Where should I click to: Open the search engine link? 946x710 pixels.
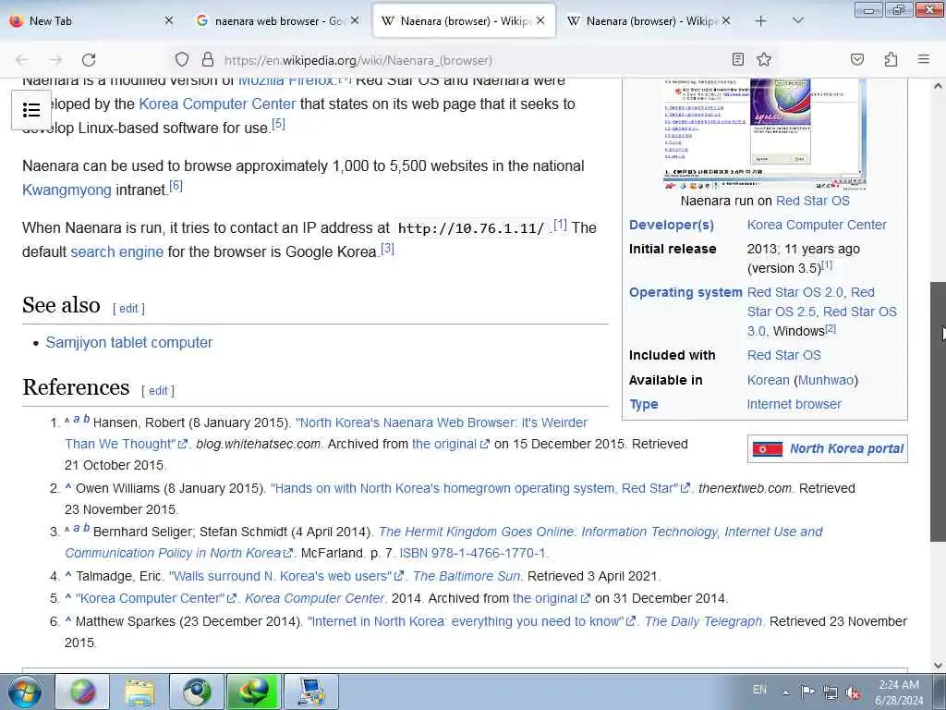[x=117, y=251]
